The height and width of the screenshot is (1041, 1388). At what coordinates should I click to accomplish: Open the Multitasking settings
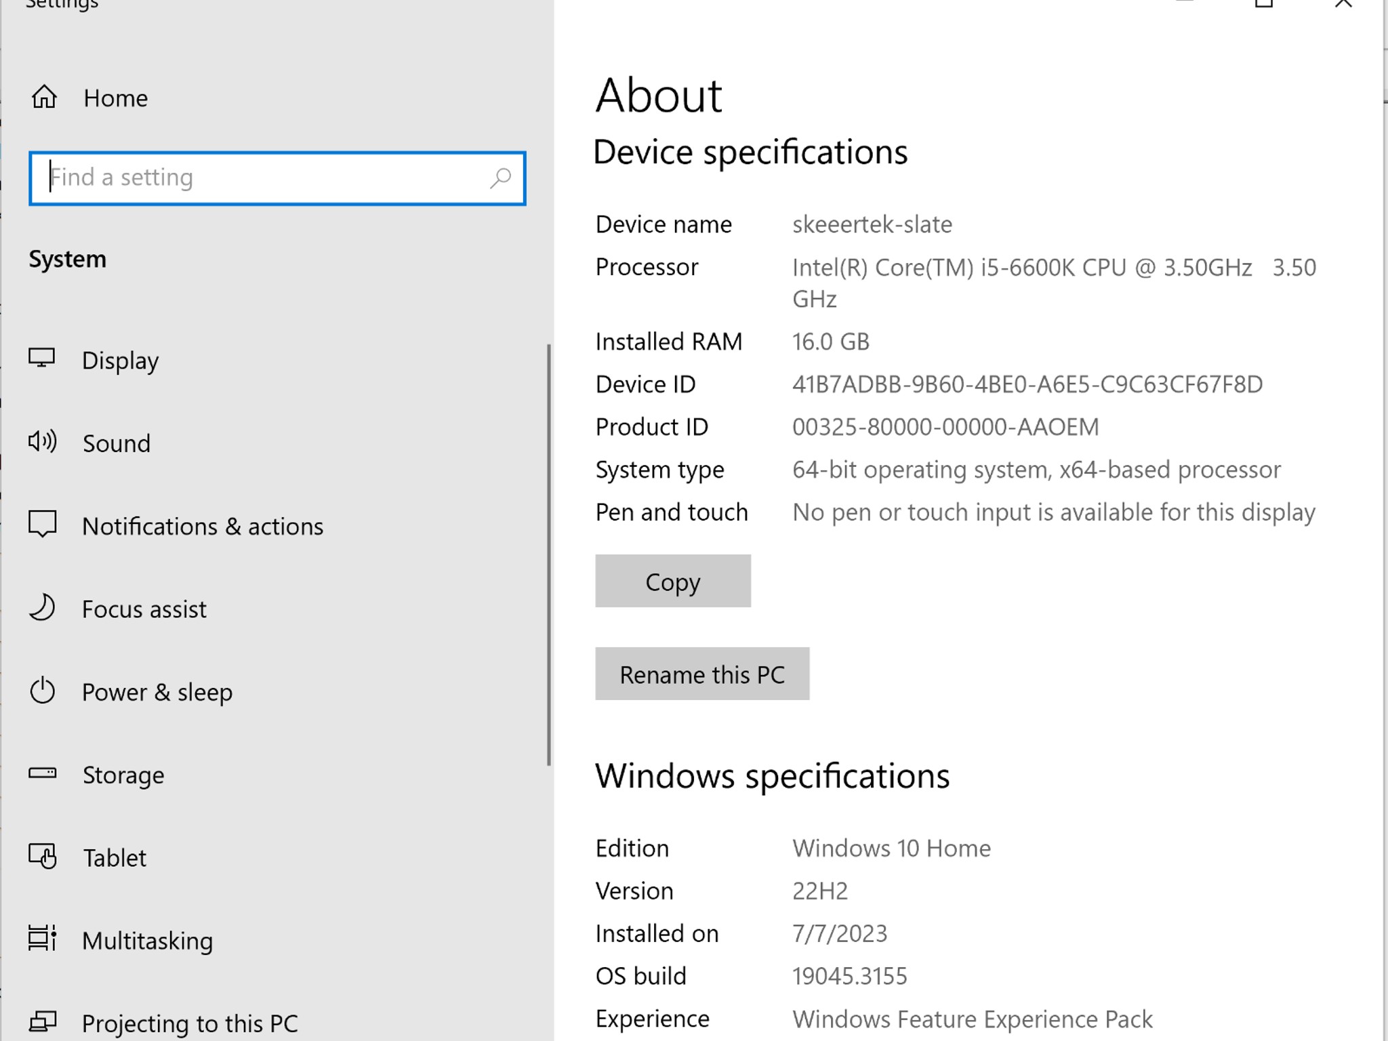(x=147, y=941)
